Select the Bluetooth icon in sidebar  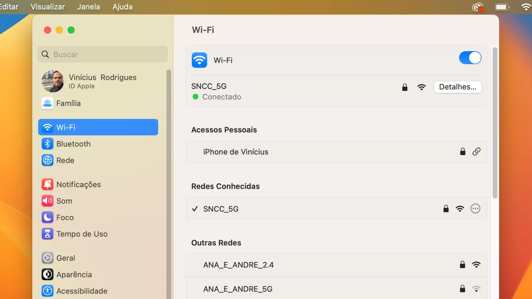[x=47, y=144]
